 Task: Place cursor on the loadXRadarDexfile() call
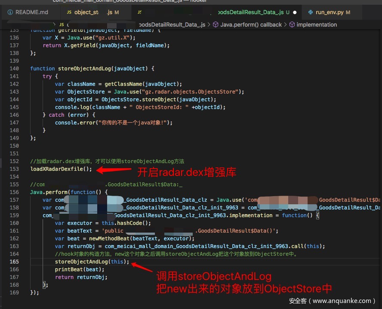(61, 169)
